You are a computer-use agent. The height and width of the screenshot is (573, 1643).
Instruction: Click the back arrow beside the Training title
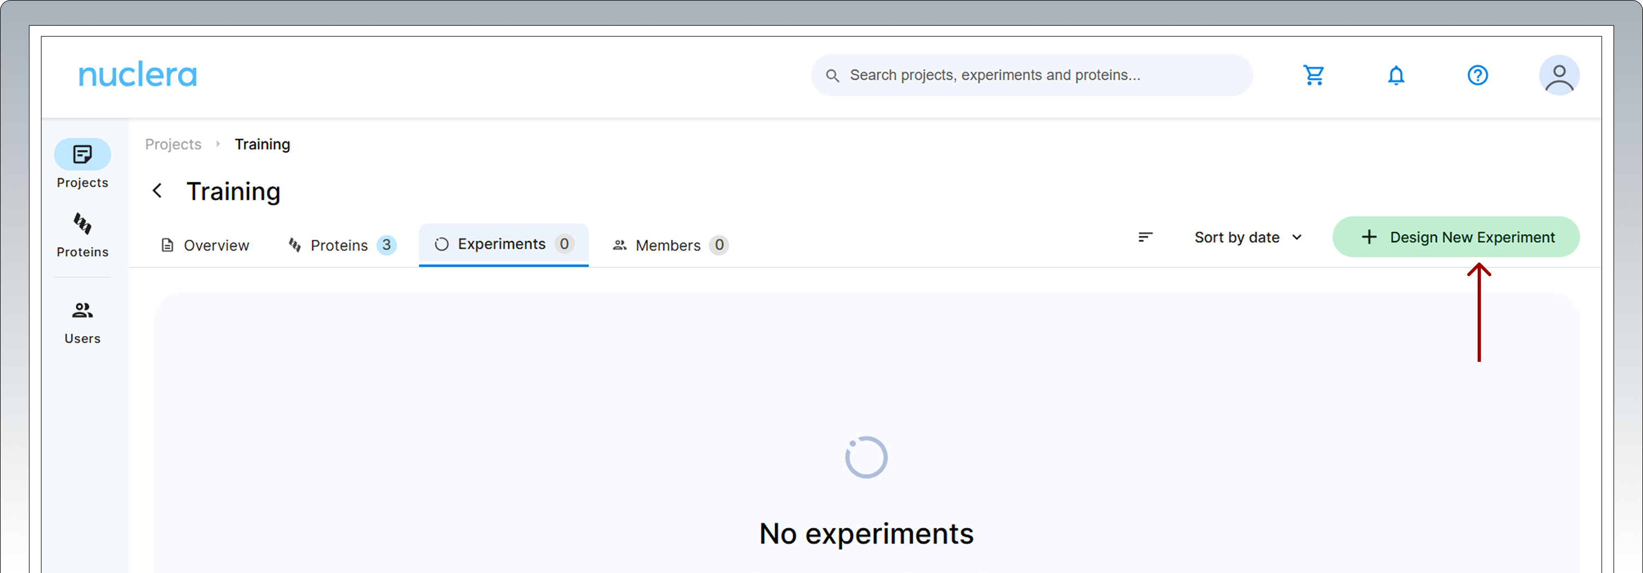click(x=157, y=190)
